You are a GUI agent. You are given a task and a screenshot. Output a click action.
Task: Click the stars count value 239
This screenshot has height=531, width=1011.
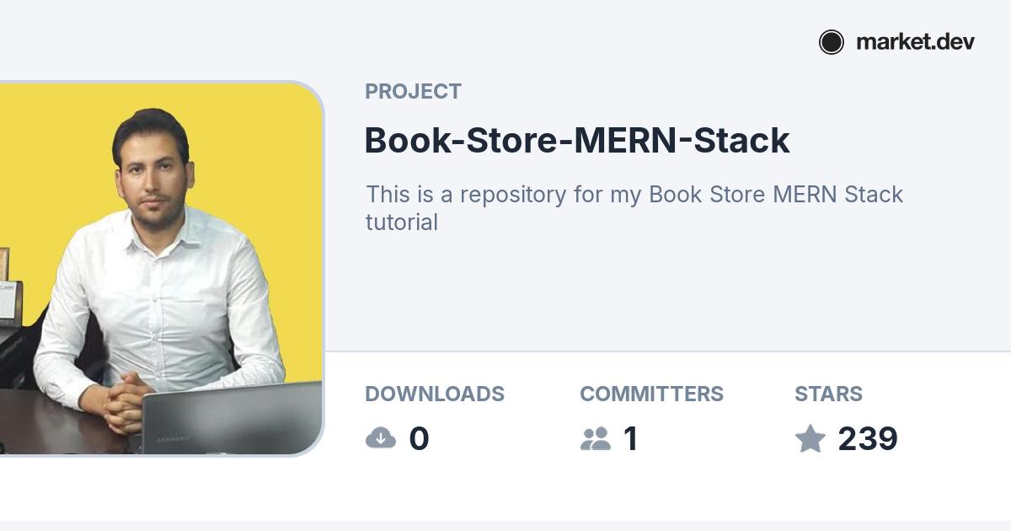868,439
